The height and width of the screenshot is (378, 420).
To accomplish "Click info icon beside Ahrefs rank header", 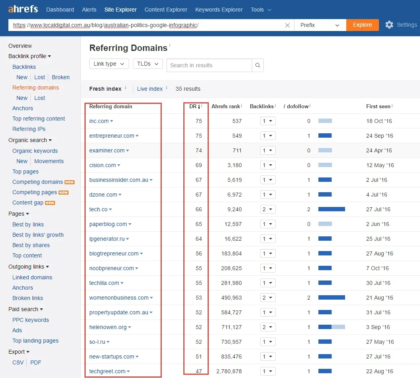I will pyautogui.click(x=241, y=106).
